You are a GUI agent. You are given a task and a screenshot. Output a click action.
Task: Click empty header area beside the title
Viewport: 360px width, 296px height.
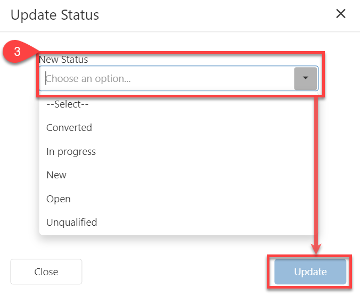[x=213, y=15]
